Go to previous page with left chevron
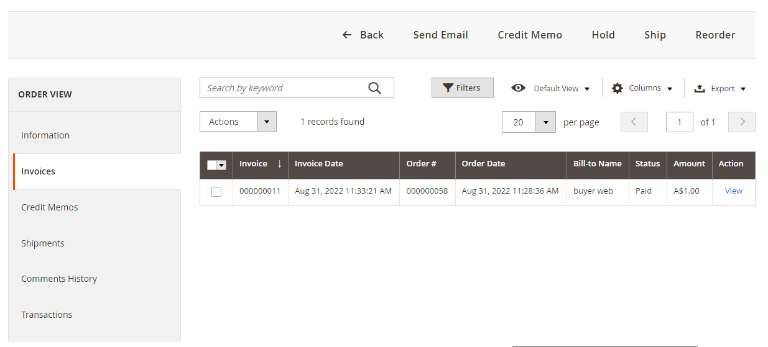 [634, 122]
